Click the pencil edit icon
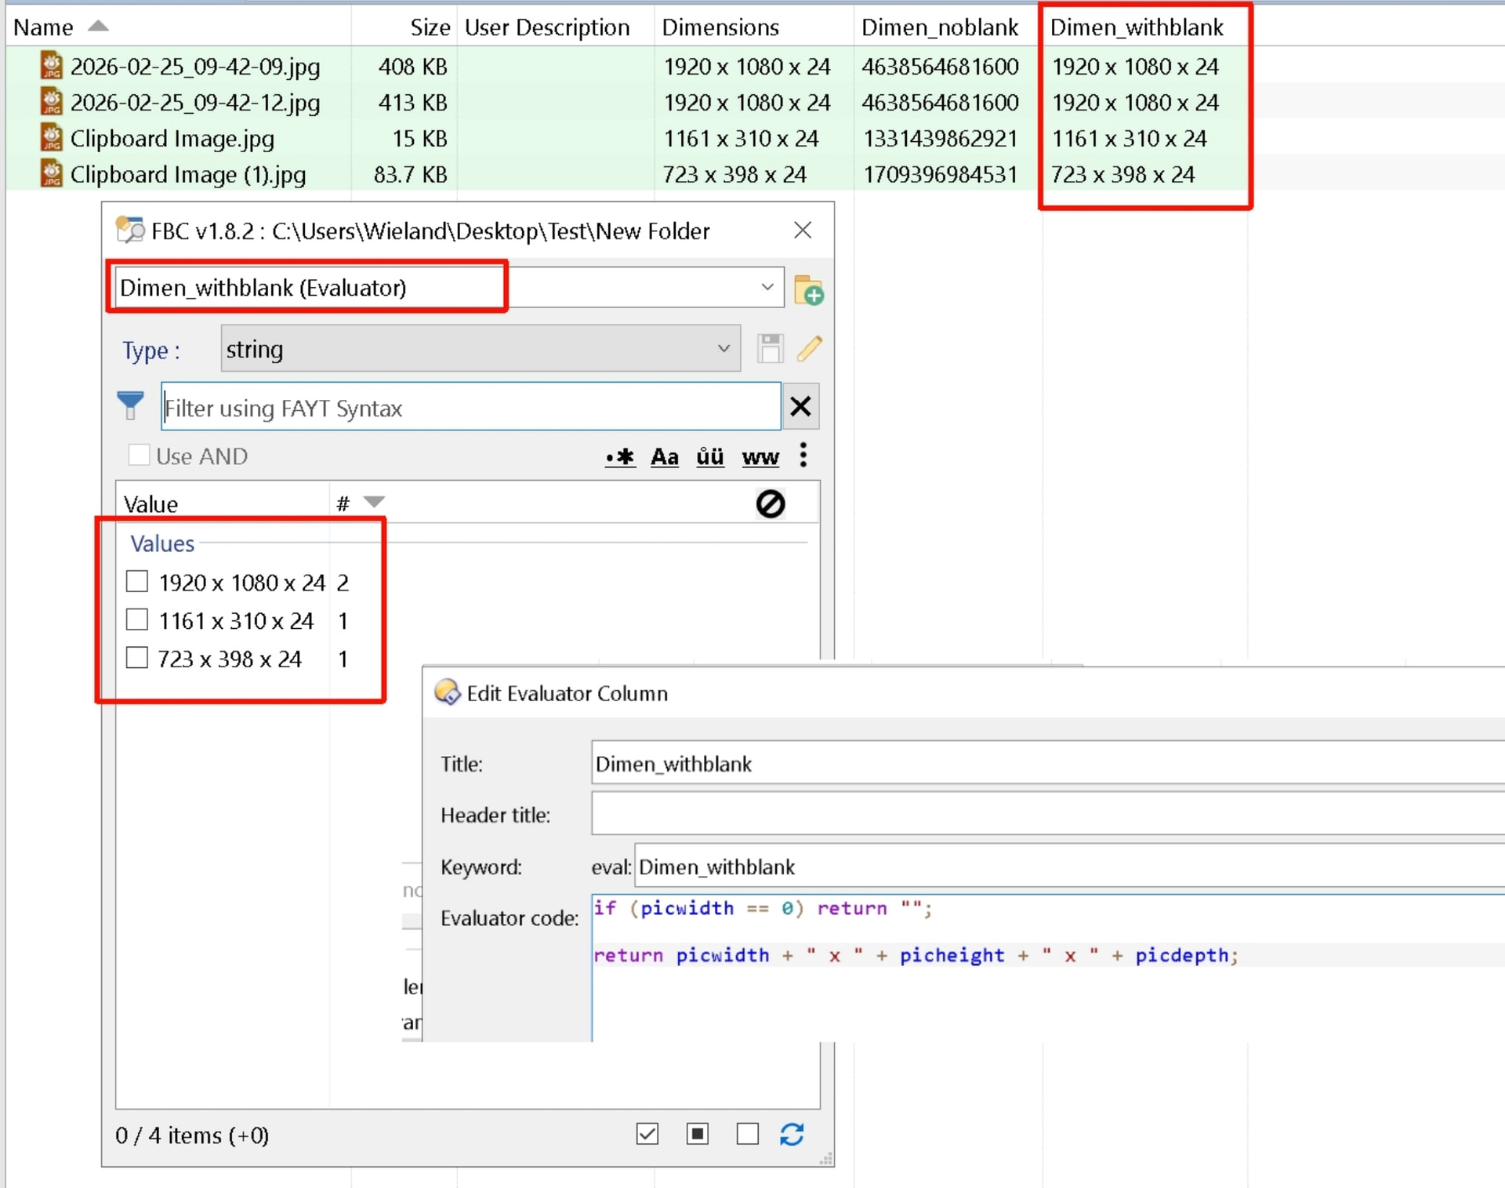The width and height of the screenshot is (1505, 1188). pyautogui.click(x=809, y=349)
